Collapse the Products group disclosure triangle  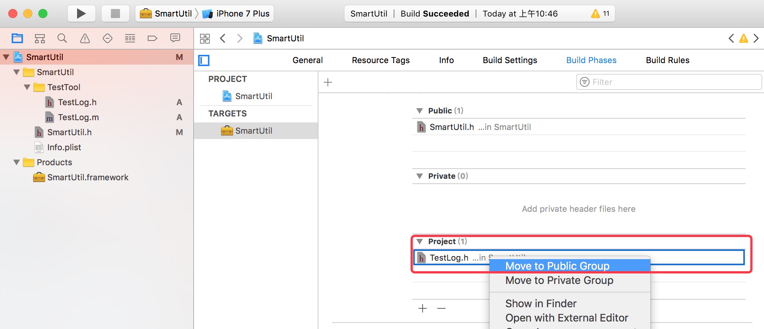pyautogui.click(x=17, y=162)
